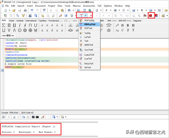Screen dimensions: 169x138
Task: Insert blackboard bold N symbol
Action: pos(122,25)
